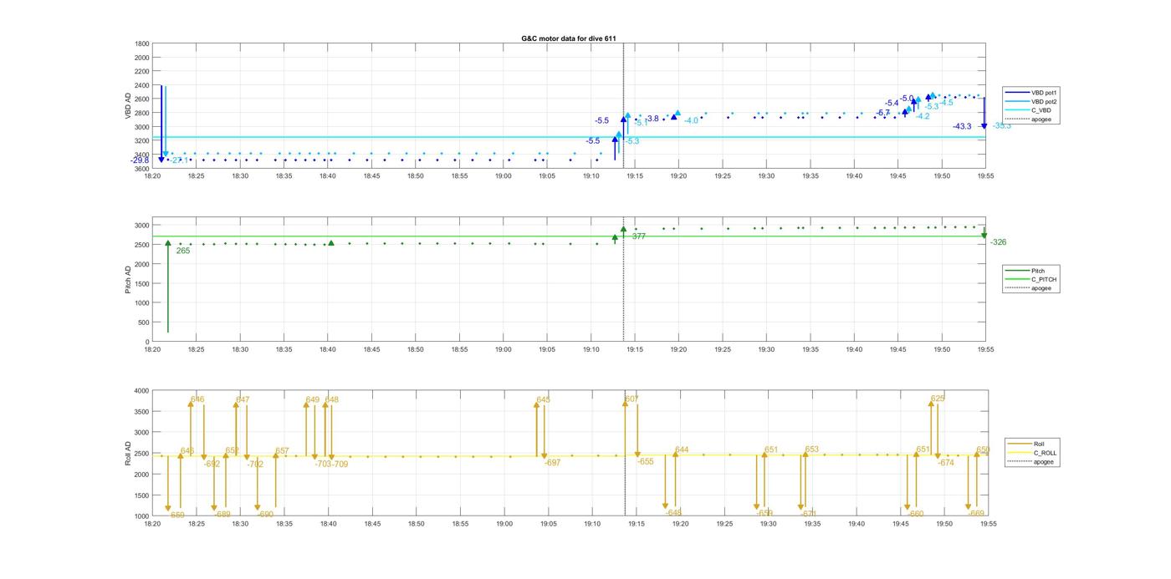Click the "657" roll data label
This screenshot has width=1171, height=579.
tap(282, 451)
